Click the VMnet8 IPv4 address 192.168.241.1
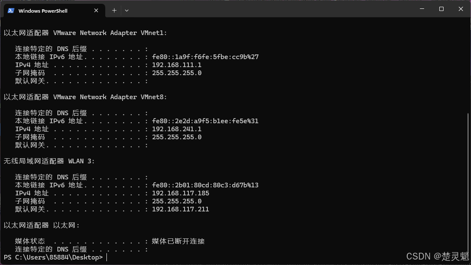Viewport: 471px width, 265px height. (x=177, y=129)
